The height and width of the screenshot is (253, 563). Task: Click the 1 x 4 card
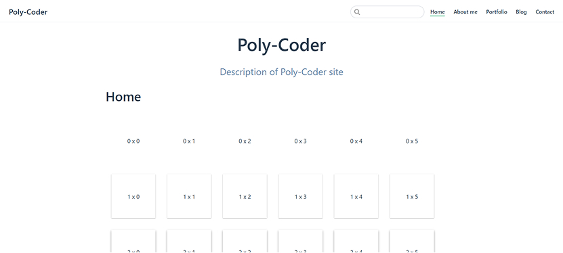pos(356,196)
